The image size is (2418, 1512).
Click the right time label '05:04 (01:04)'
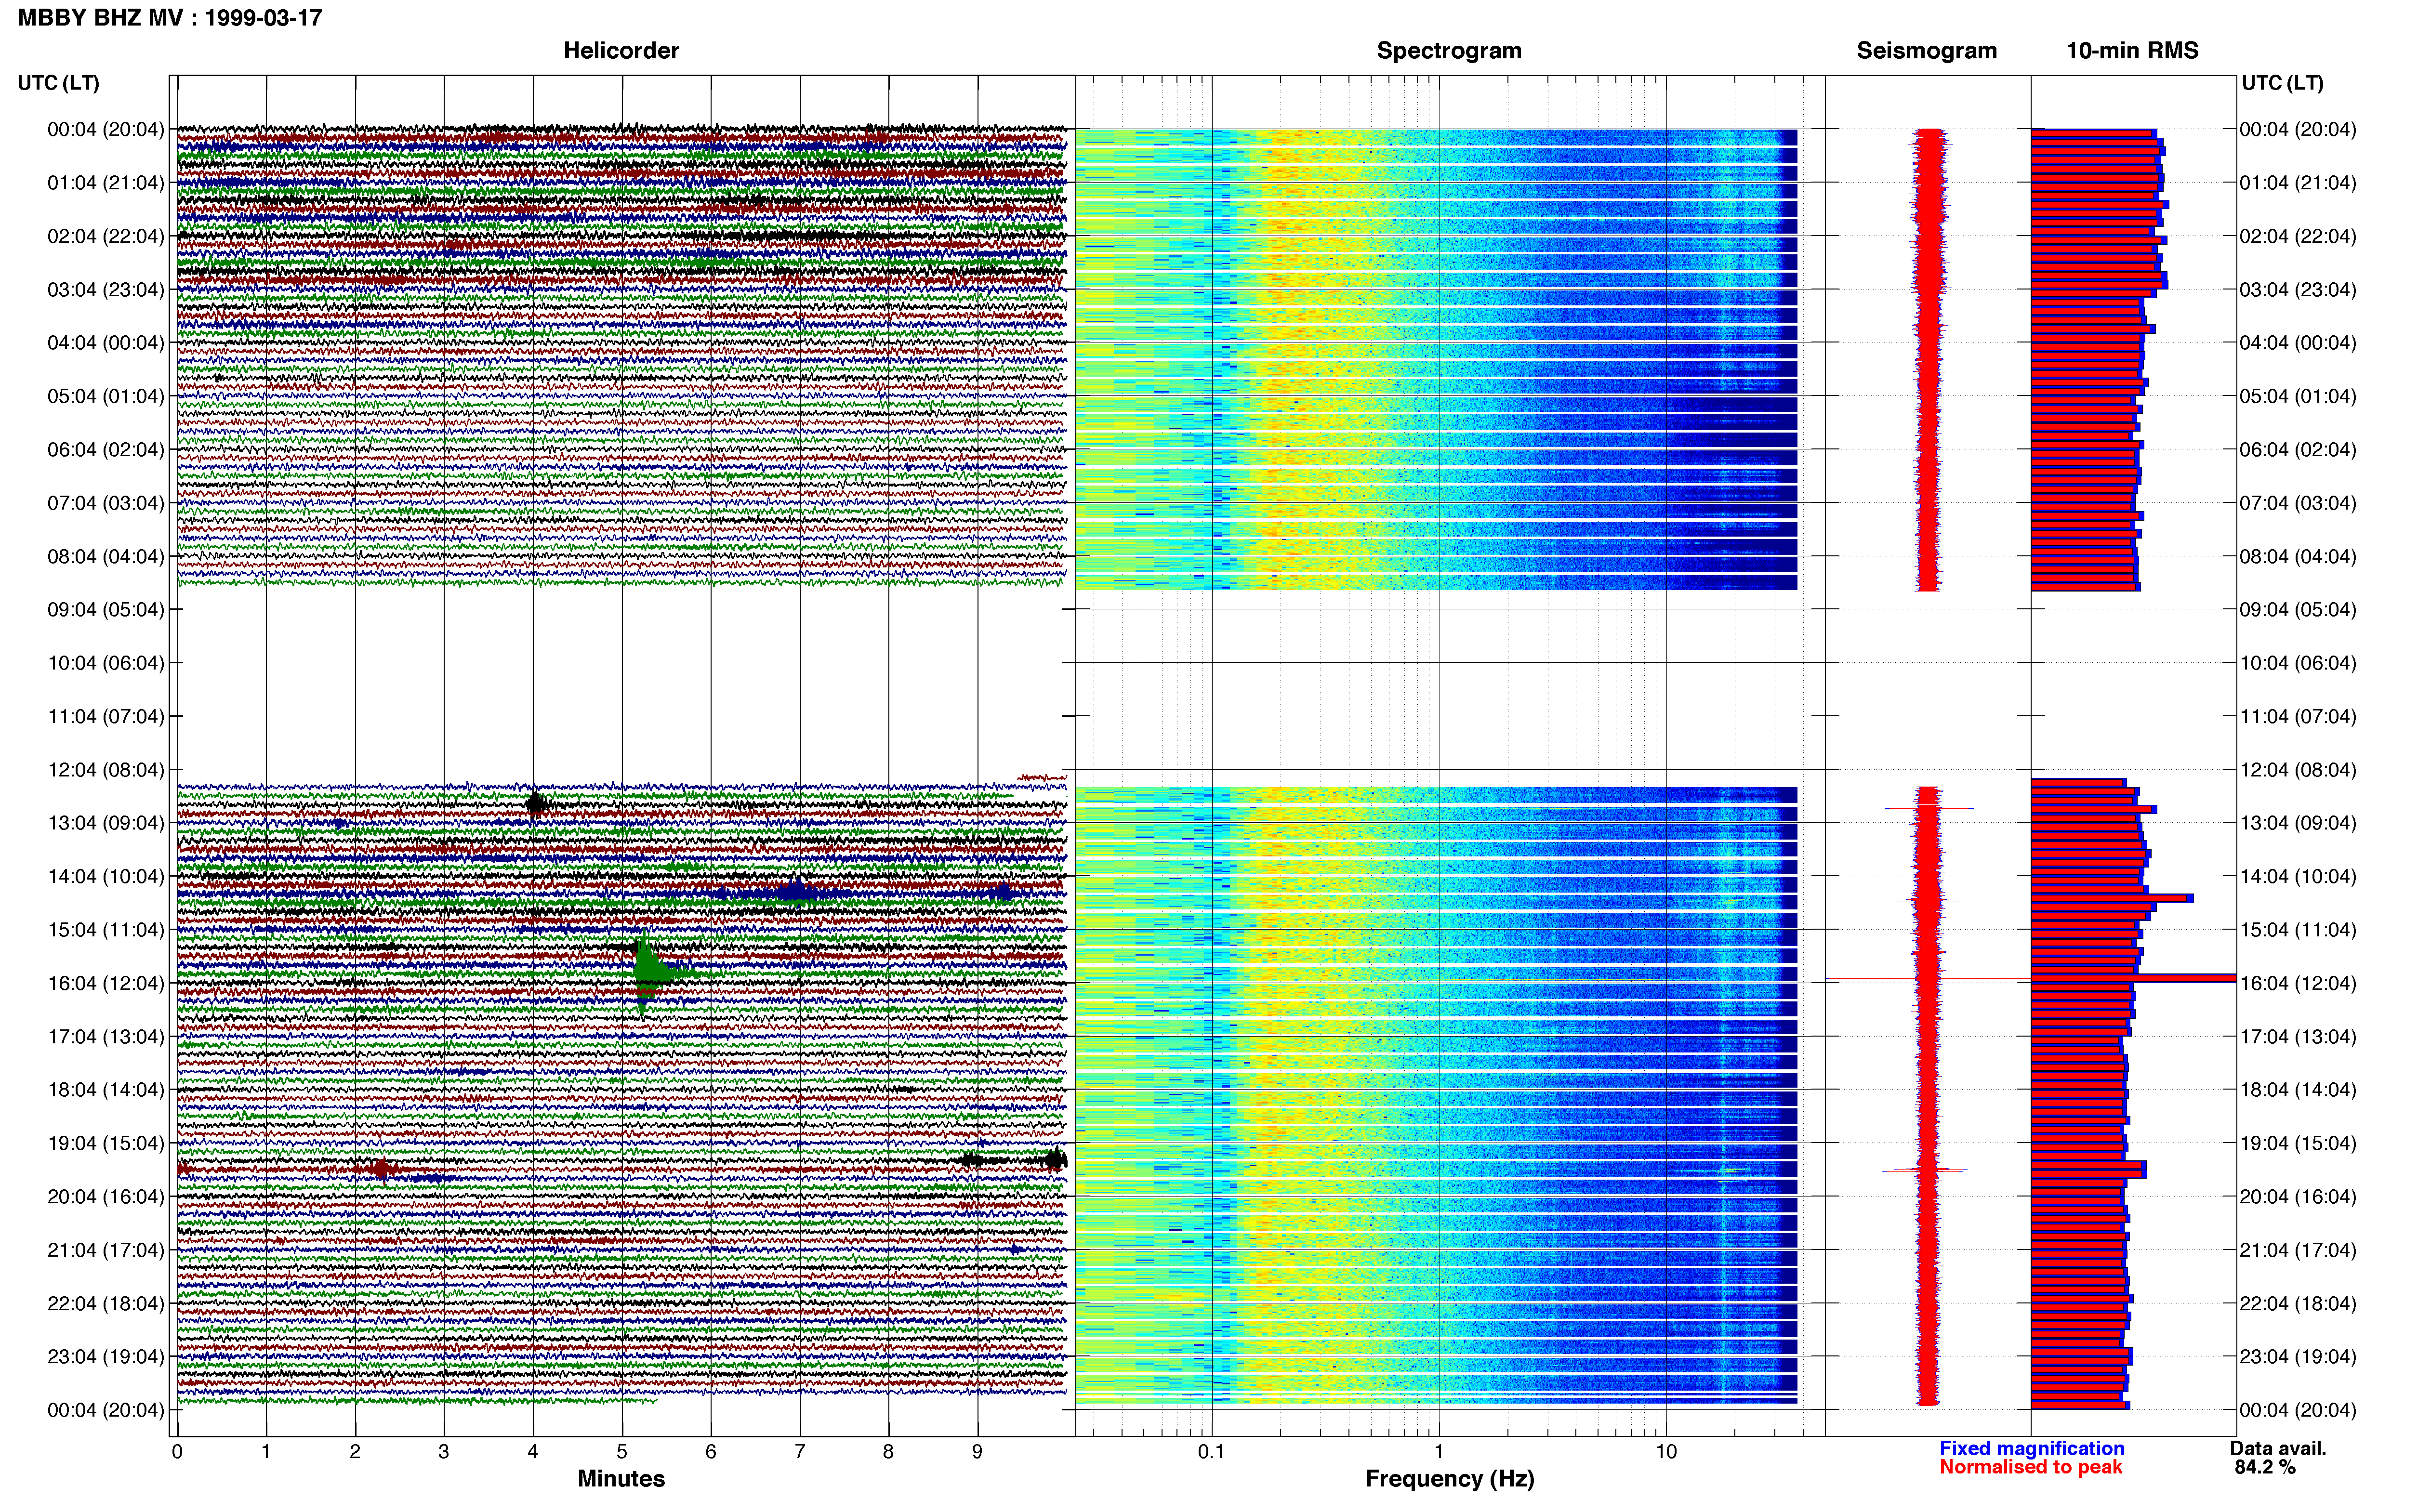[x=2298, y=396]
